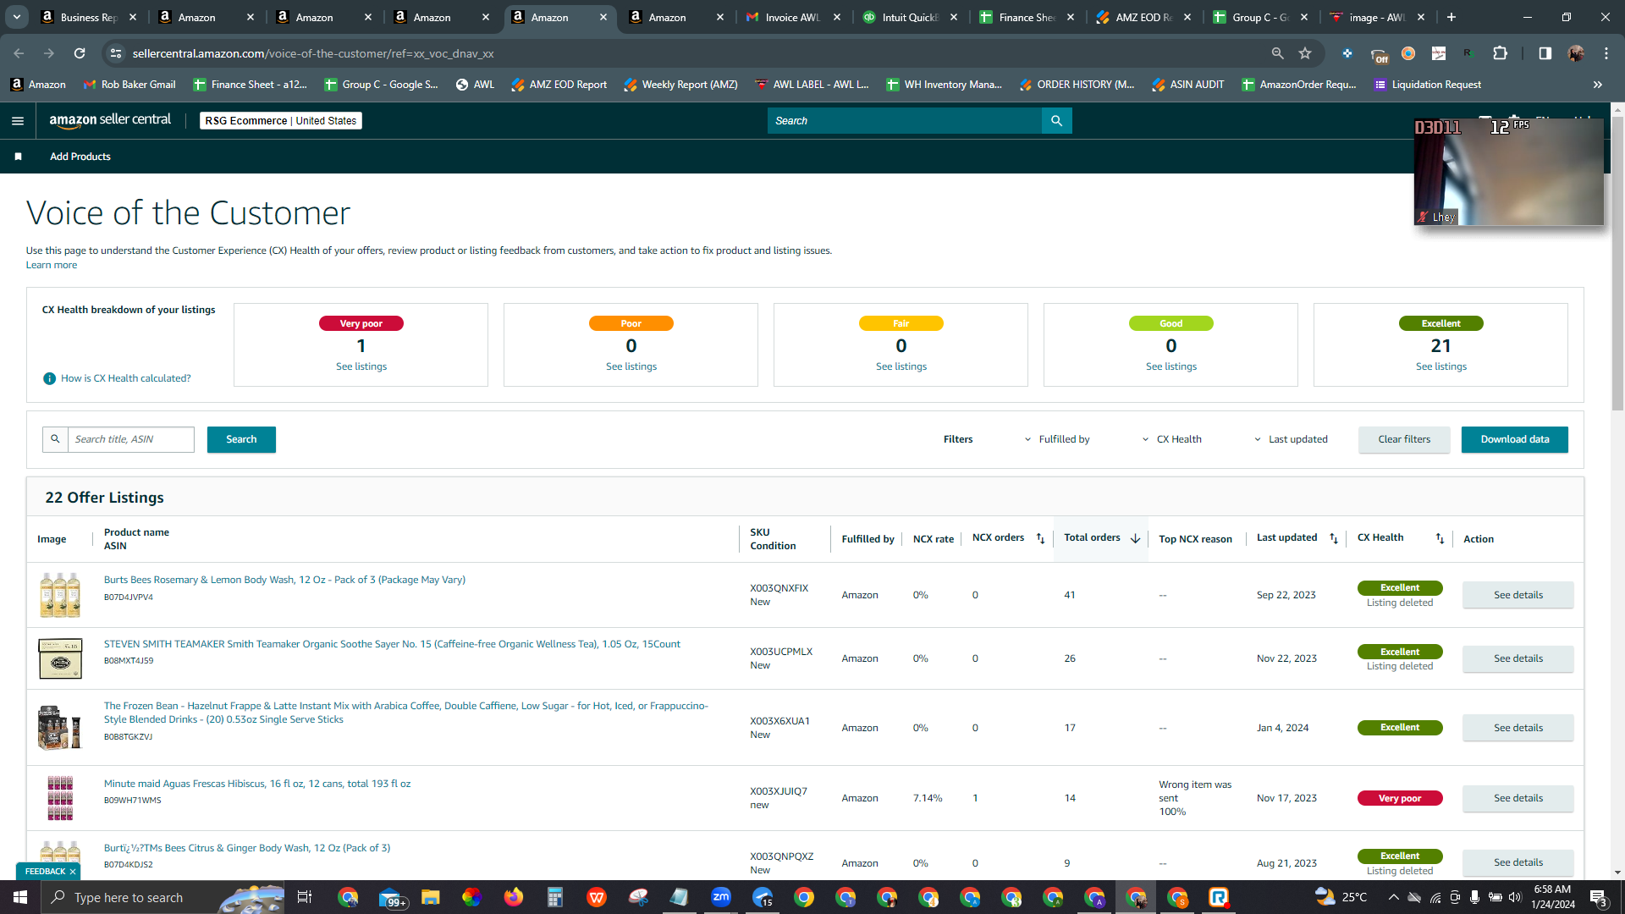1625x914 pixels.
Task: Expand the tab search dropdown arrow
Action: coord(17,17)
